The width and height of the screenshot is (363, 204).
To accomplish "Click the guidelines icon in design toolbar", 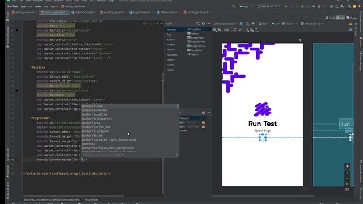I will tap(256, 30).
